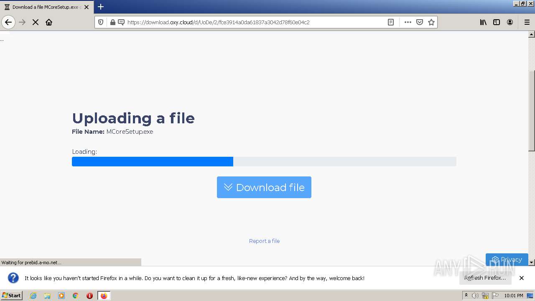Screen dimensions: 535x301
Task: Click the Loading progress bar
Action: [x=264, y=161]
